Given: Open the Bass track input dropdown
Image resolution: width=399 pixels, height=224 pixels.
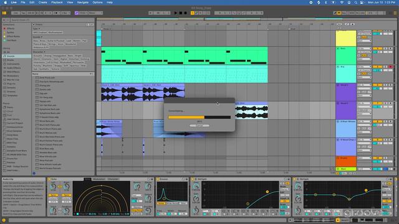Looking at the screenshot, I should (364, 49).
